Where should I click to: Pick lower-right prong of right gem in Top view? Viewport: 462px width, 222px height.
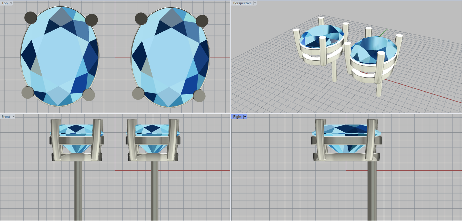click(199, 96)
